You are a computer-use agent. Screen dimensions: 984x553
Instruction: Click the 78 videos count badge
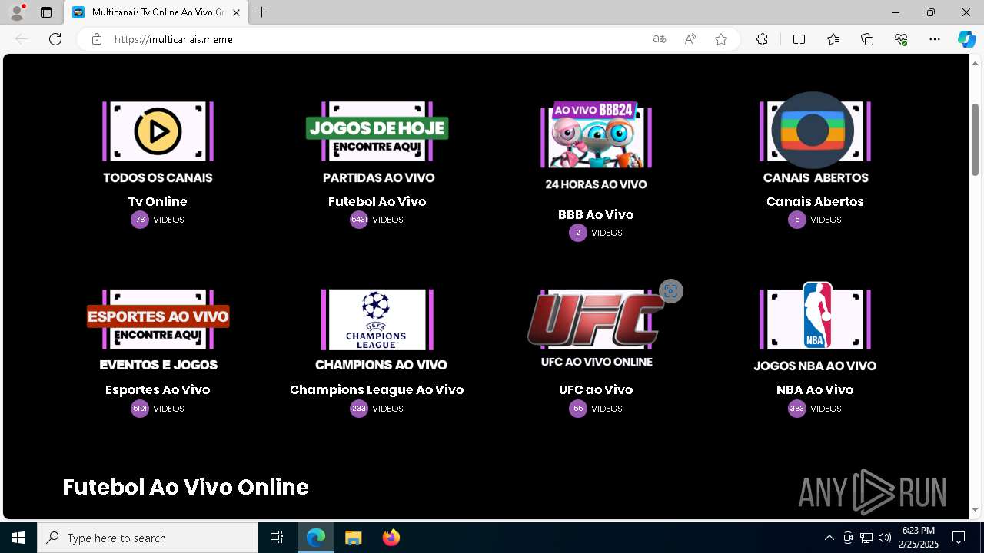[x=140, y=220]
